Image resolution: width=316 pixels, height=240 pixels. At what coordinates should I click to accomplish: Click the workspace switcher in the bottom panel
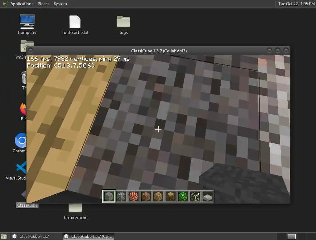point(291,236)
